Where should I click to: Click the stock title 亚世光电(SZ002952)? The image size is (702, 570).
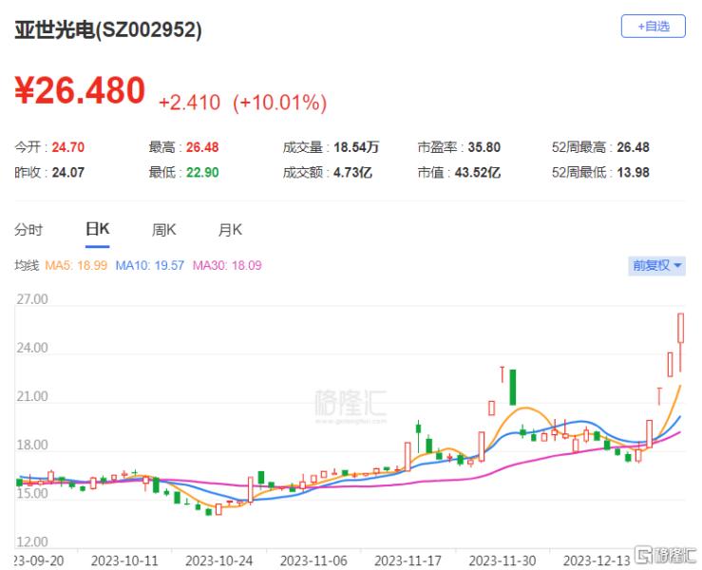[108, 30]
